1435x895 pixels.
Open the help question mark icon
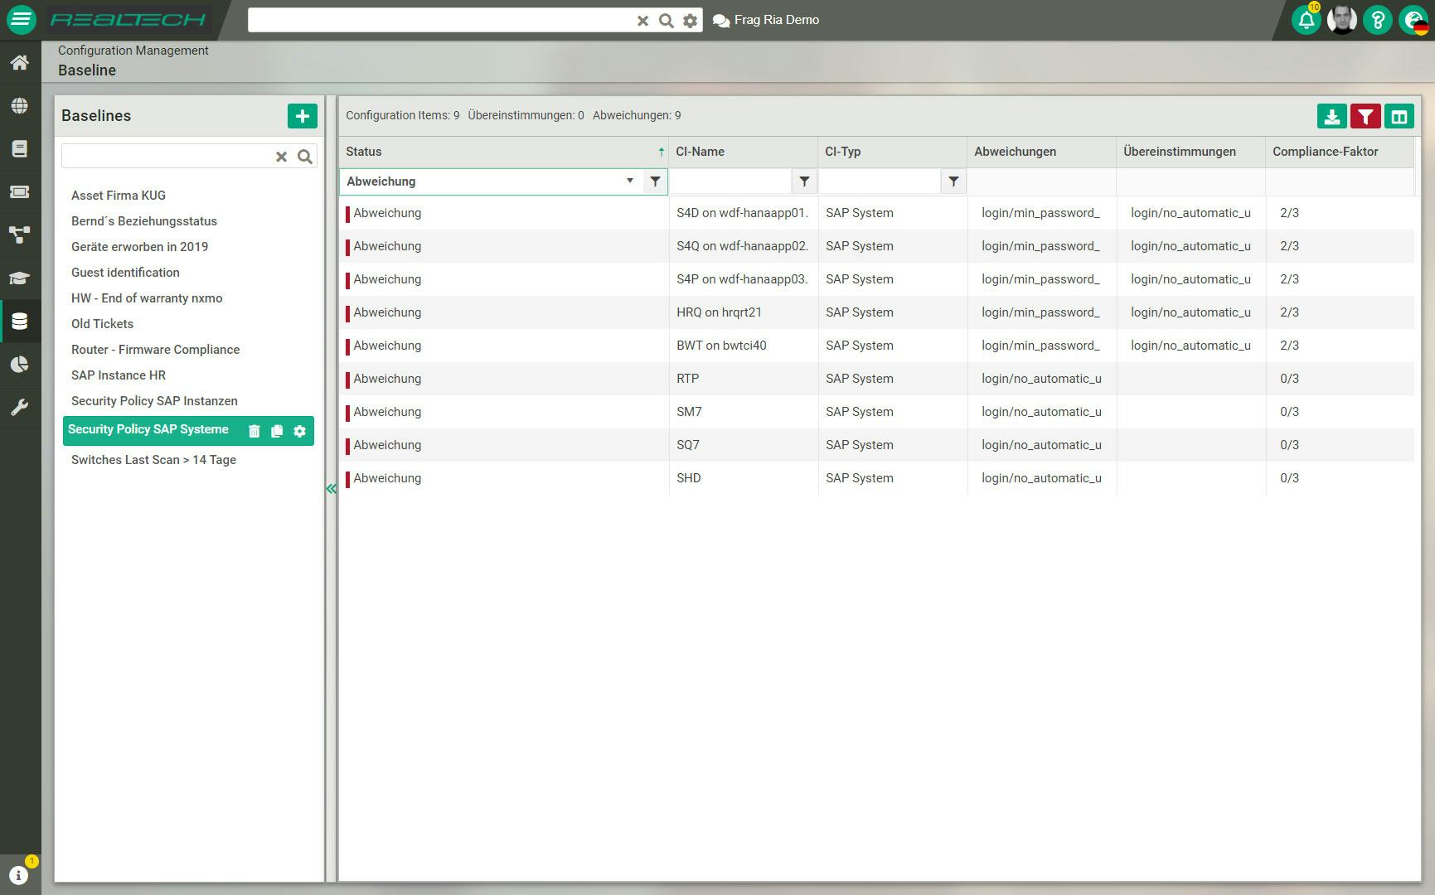[x=1378, y=20]
